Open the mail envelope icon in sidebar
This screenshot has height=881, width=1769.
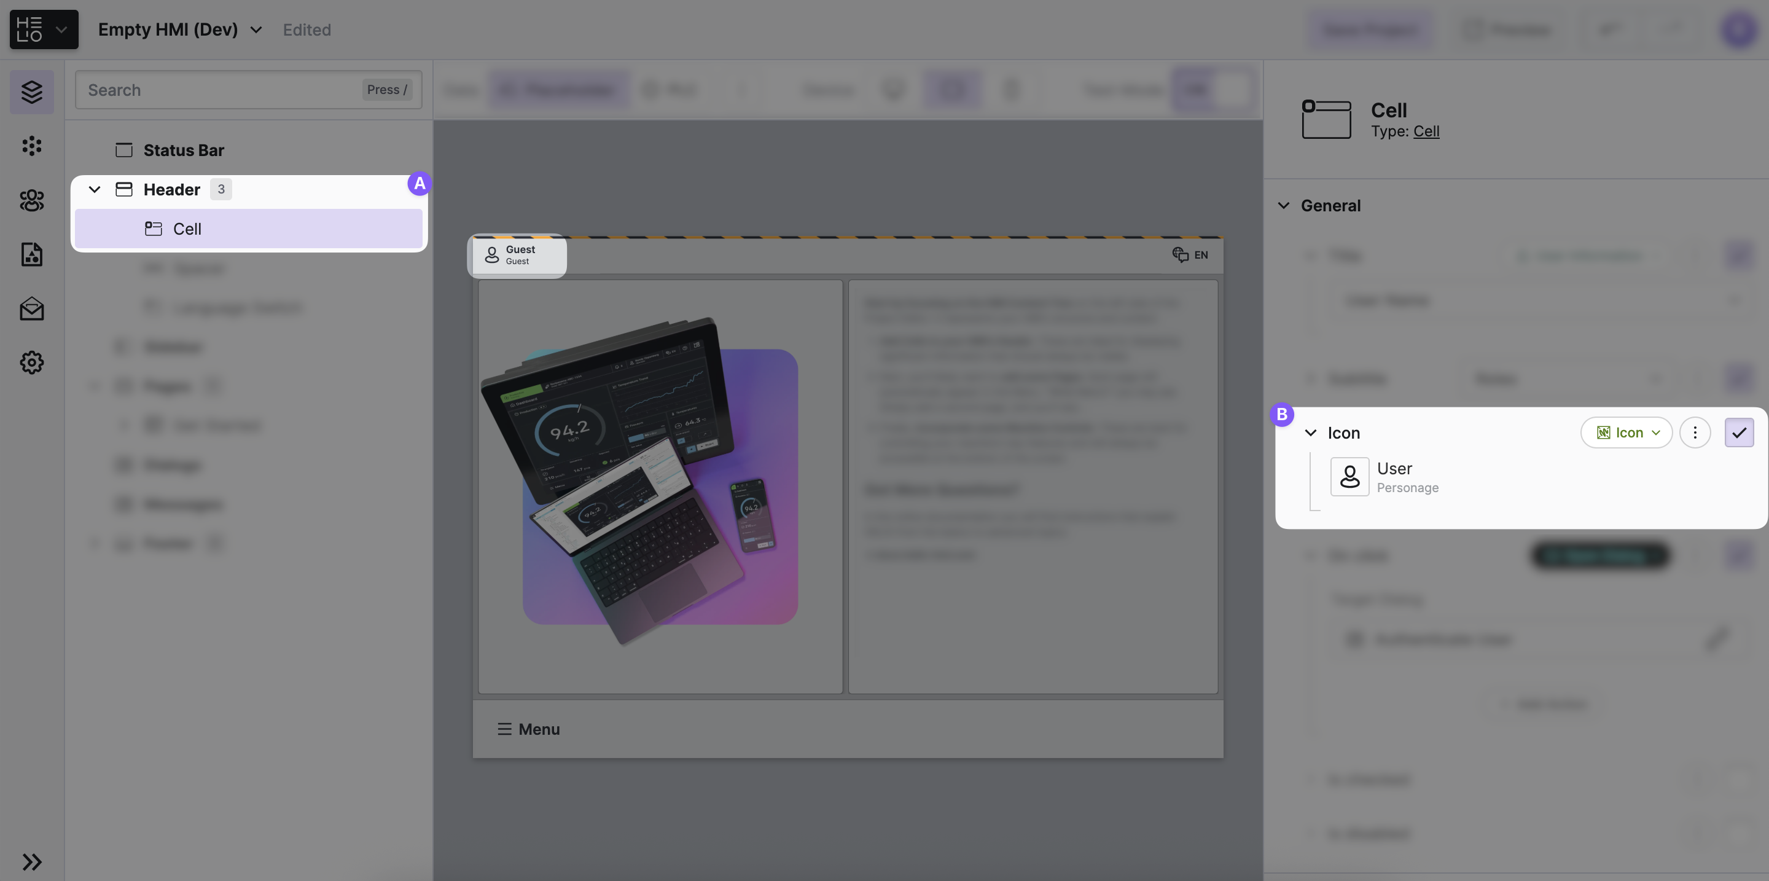(31, 308)
